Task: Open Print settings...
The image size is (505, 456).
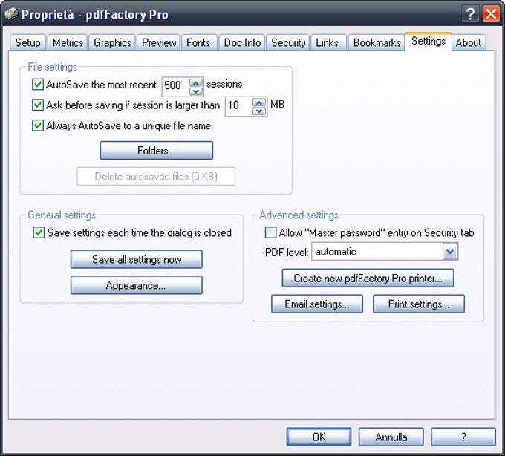Action: coord(419,304)
